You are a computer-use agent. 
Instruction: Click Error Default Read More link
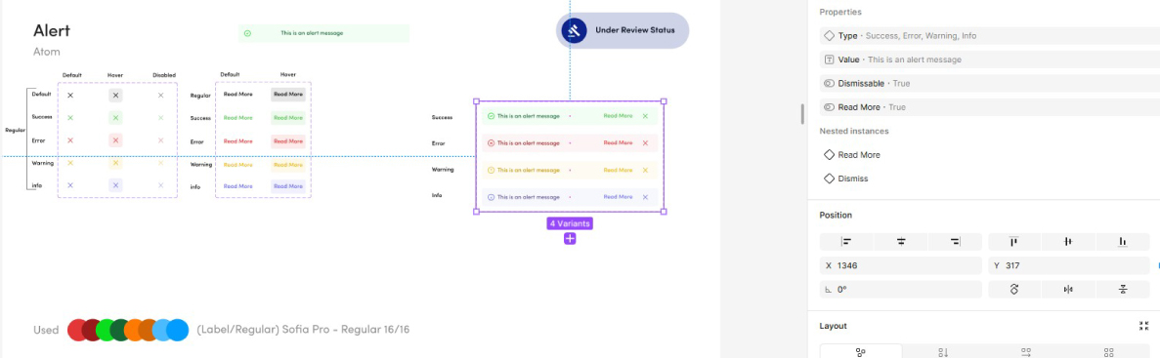click(238, 141)
